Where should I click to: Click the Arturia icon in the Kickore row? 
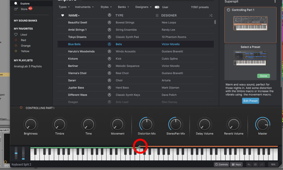(x=109, y=59)
